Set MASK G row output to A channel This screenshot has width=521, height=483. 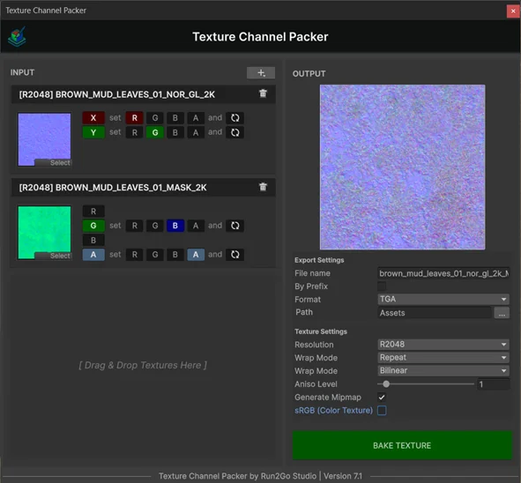[196, 226]
